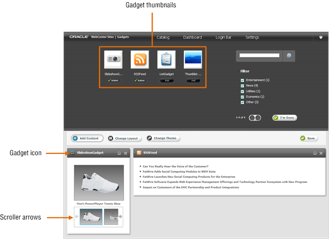Click the Change Theme button
329x239 pixels.
[163, 138]
